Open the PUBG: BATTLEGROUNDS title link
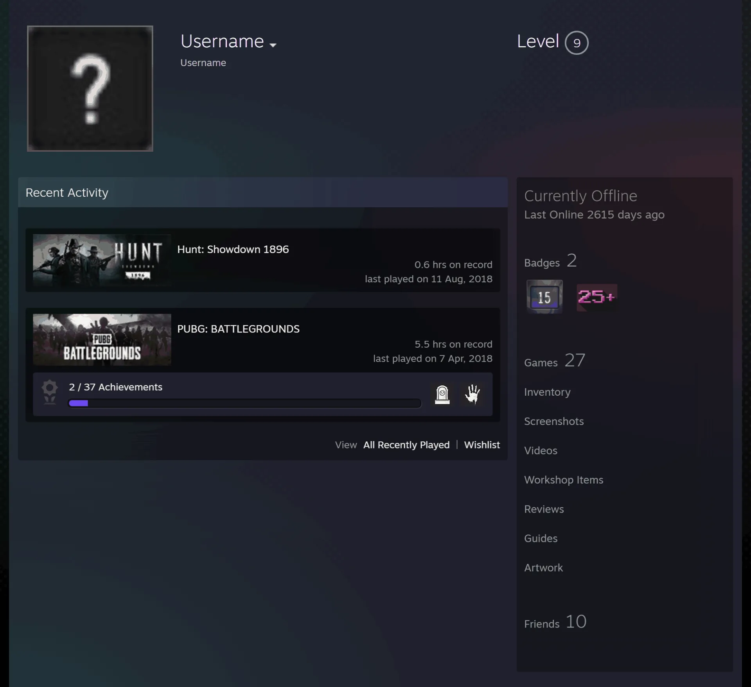Viewport: 751px width, 687px height. (238, 329)
